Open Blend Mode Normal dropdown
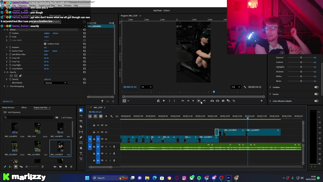 coord(56,83)
